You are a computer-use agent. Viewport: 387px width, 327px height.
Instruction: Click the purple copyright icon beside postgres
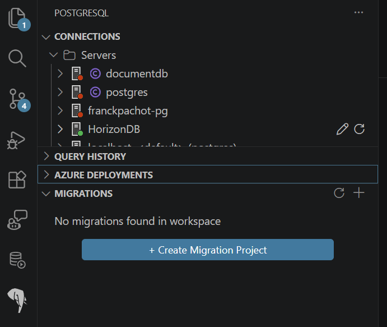pos(95,92)
